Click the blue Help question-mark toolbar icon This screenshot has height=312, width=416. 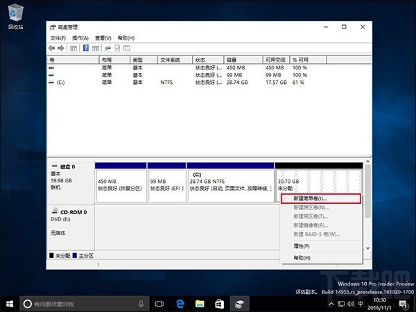(x=86, y=48)
